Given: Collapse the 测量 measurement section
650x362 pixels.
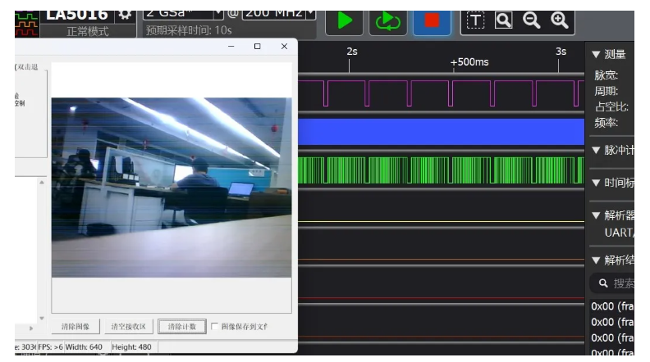Looking at the screenshot, I should click(x=596, y=55).
